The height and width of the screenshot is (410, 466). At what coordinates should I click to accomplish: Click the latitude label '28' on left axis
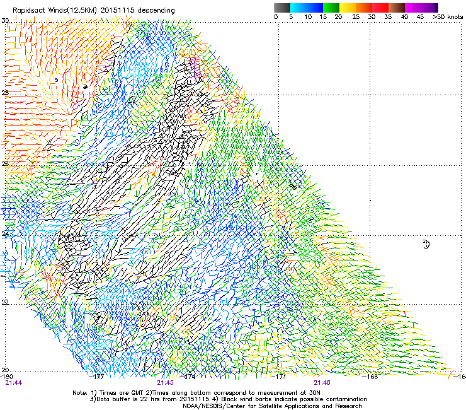[5, 93]
